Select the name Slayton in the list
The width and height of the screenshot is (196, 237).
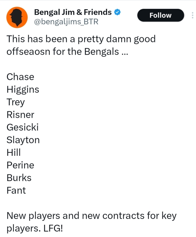point(23,140)
